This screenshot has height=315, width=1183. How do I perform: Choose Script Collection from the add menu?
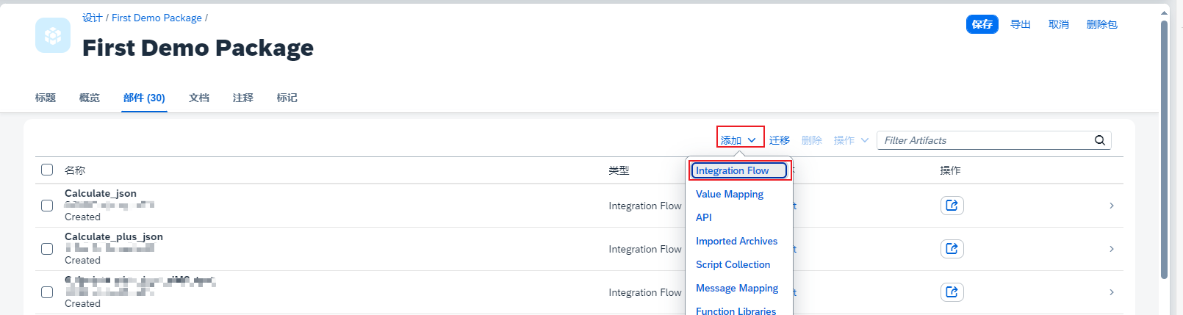click(733, 264)
